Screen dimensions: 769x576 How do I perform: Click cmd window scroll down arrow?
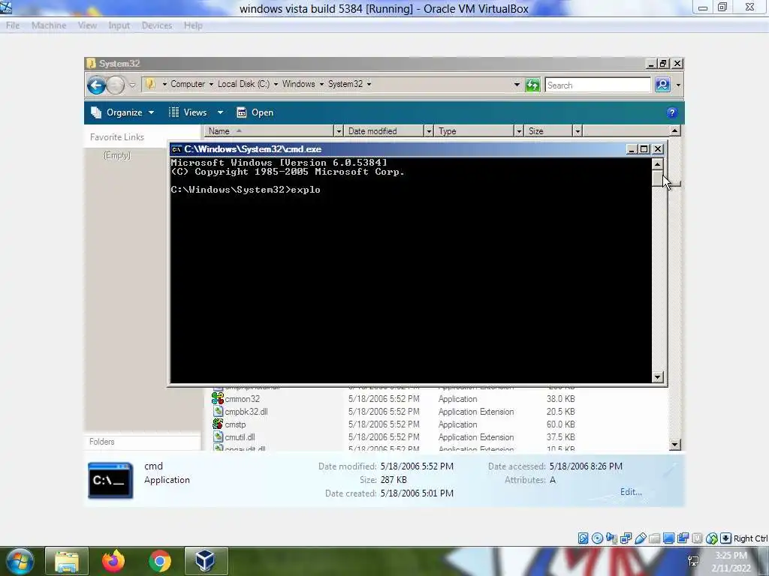point(658,377)
